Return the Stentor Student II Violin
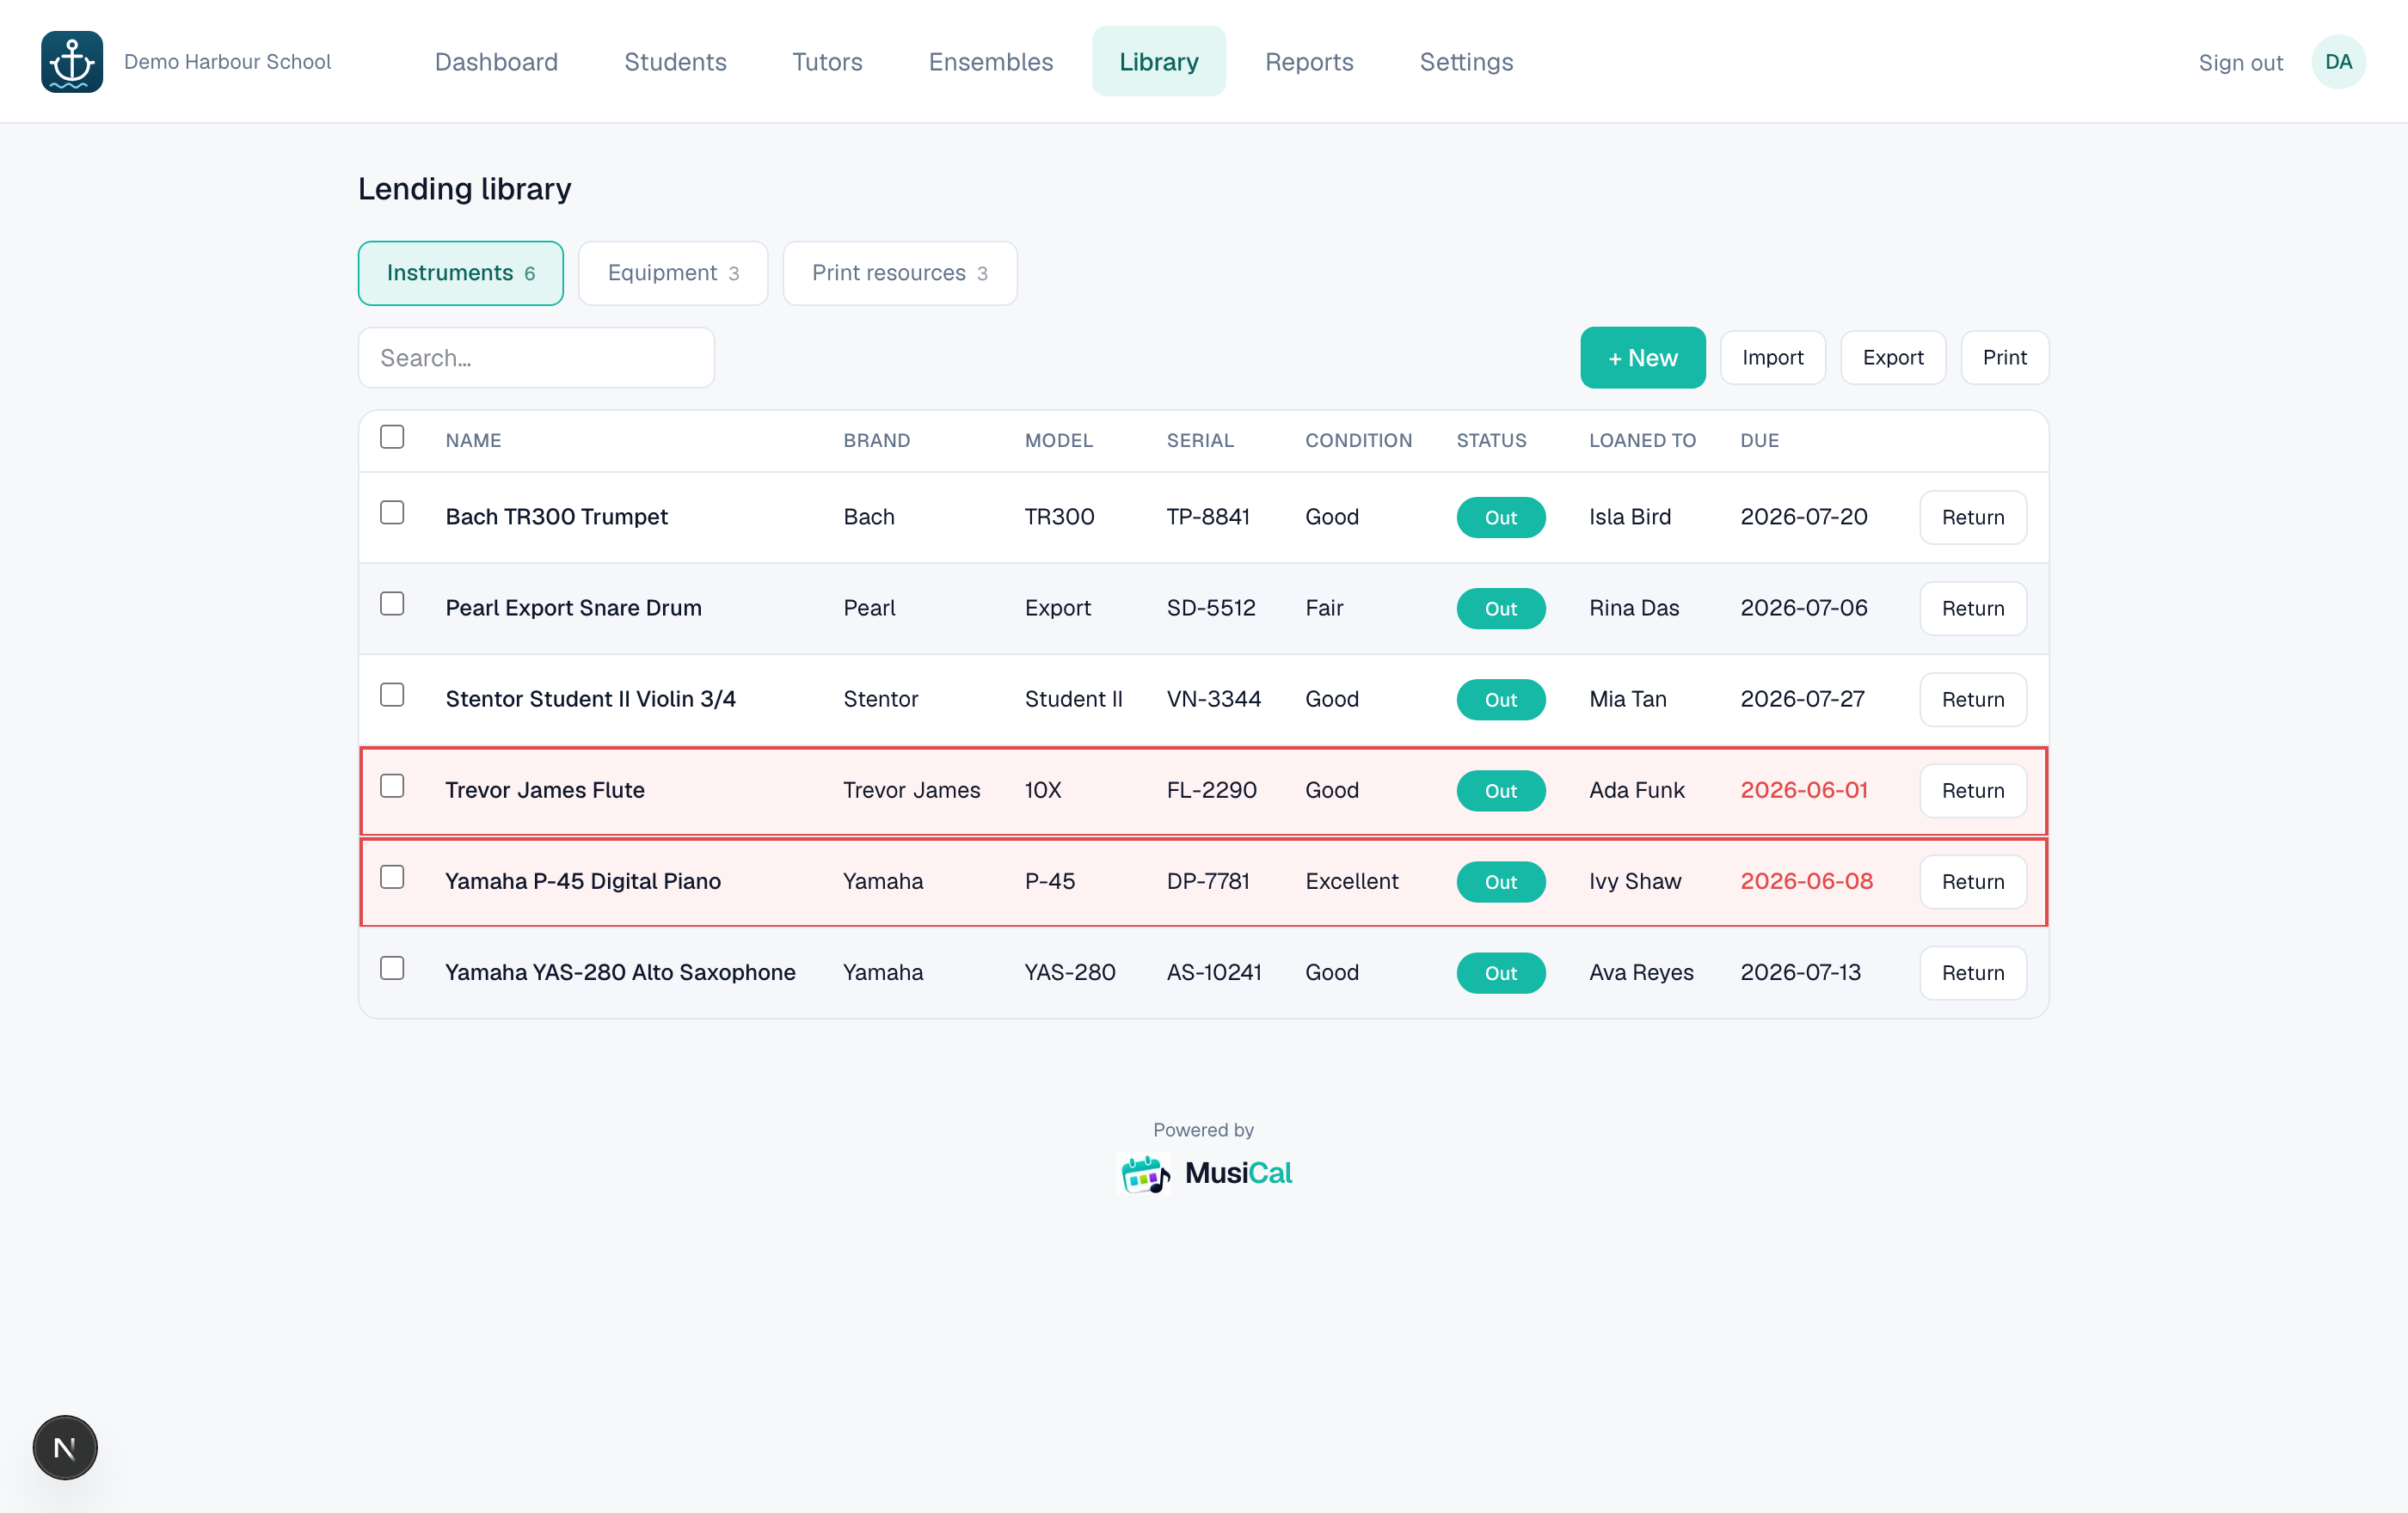This screenshot has width=2408, height=1513. pyautogui.click(x=1972, y=700)
